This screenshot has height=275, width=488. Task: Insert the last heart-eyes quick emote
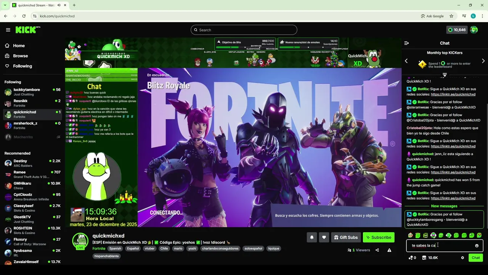tap(479, 235)
